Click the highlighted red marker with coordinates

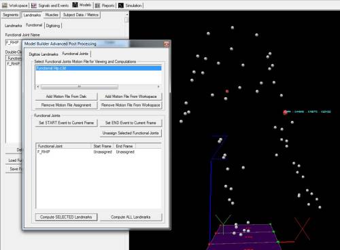pyautogui.click(x=285, y=112)
